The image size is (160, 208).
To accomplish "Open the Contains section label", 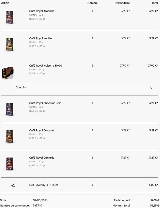I will (x=21, y=87).
